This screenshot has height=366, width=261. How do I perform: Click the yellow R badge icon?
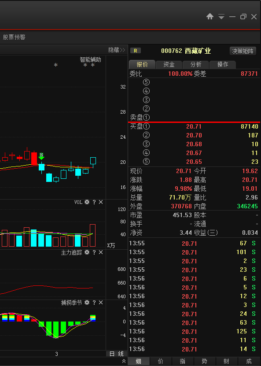click(x=136, y=51)
